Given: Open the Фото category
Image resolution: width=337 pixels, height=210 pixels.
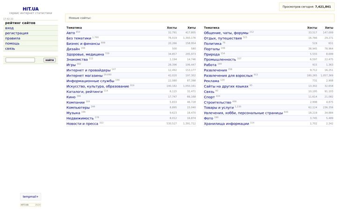Looking at the screenshot, I should pyautogui.click(x=208, y=118).
